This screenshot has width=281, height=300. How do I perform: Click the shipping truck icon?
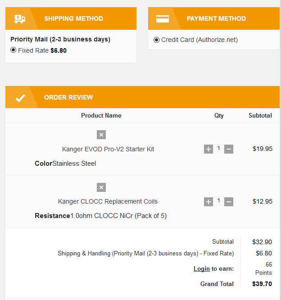click(20, 19)
